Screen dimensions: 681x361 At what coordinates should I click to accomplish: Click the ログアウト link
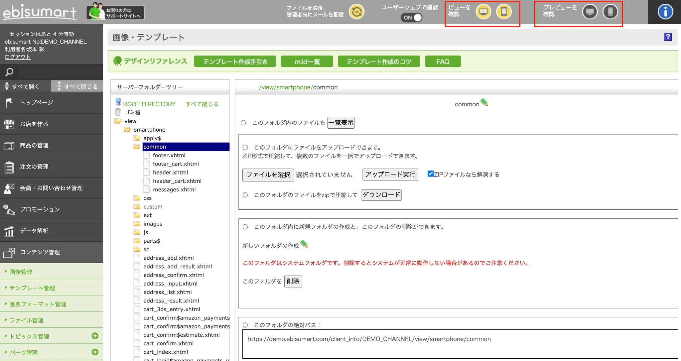pyautogui.click(x=18, y=57)
